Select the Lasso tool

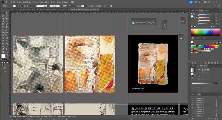coord(7,16)
